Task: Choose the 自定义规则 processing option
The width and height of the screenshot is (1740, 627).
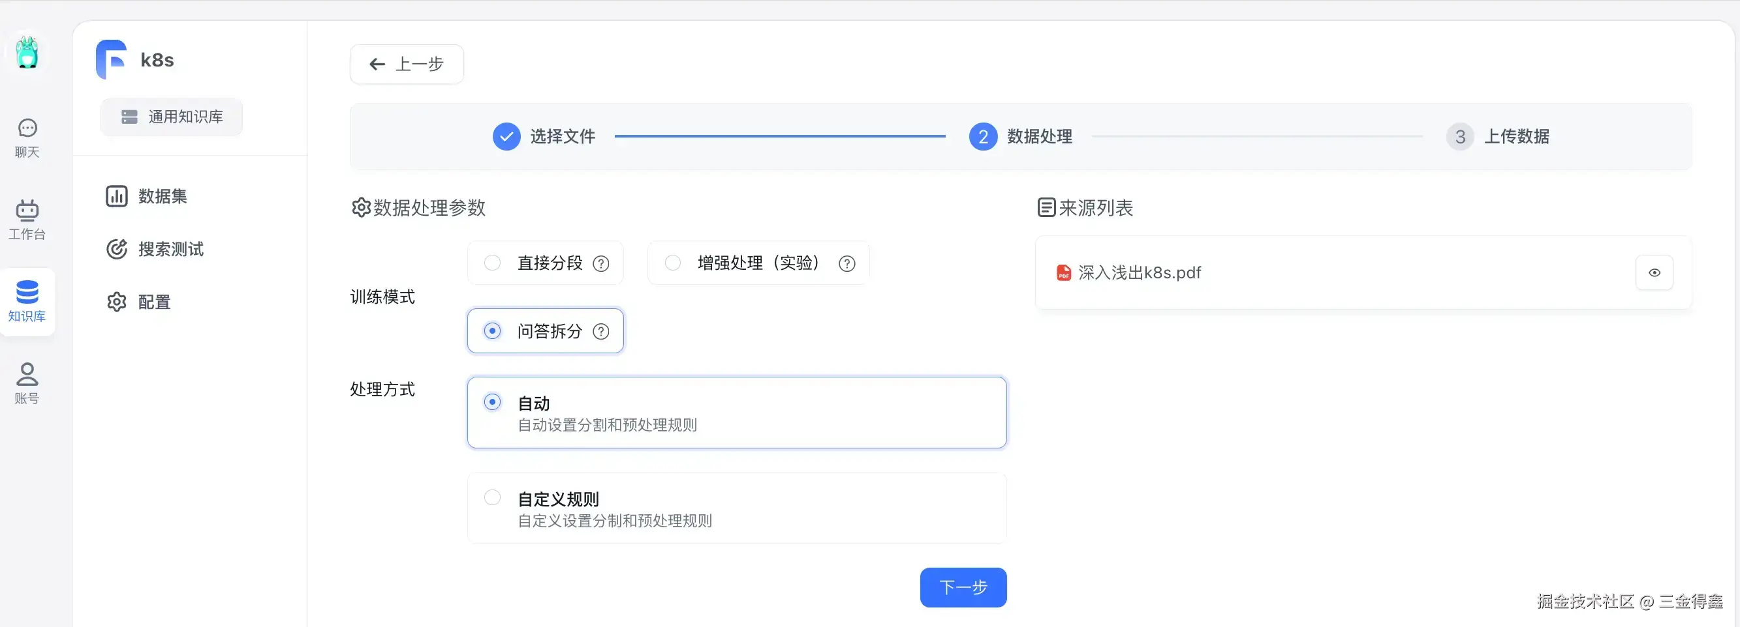Action: click(x=492, y=497)
